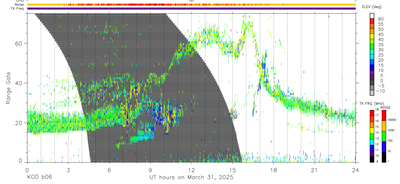The image size is (400, 184).
Task: Click the '13' label on TX FRQ scale
Action: (377, 139)
